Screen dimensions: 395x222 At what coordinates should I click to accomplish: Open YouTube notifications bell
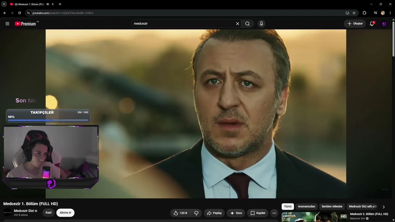(372, 24)
